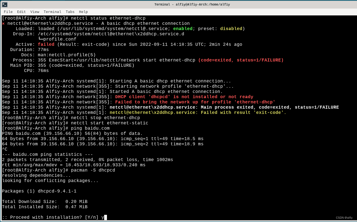This screenshot has width=357, height=222.
Task: Click the 'rtt min/avg/max/mdev' line
Action: (73, 165)
